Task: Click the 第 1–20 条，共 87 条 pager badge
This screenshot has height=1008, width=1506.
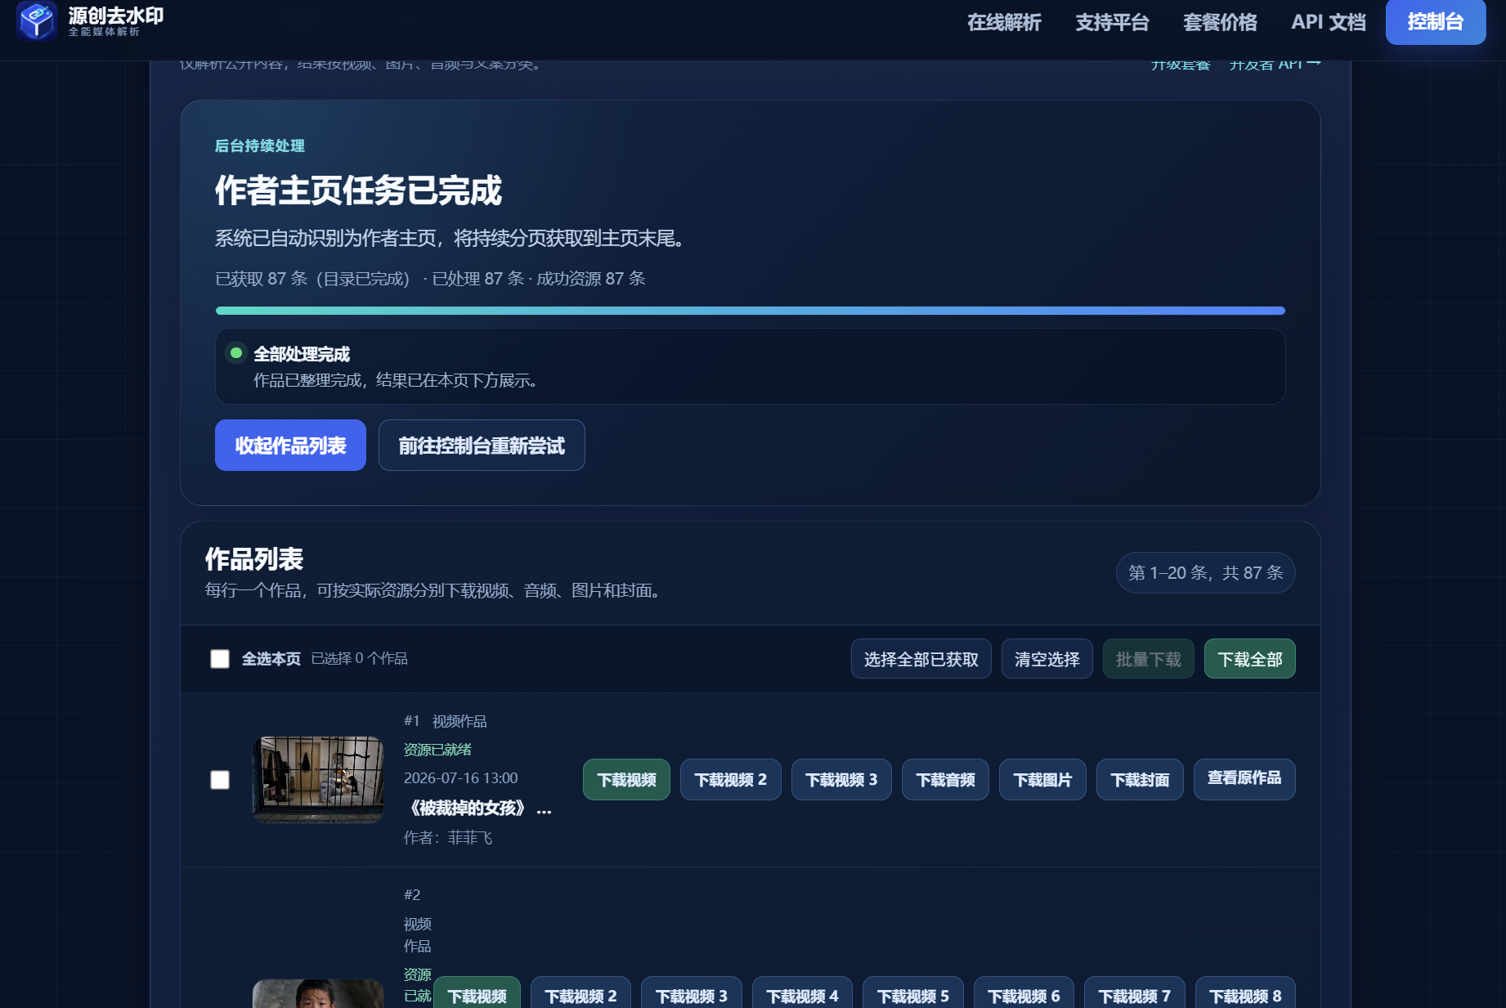Action: click(x=1206, y=573)
